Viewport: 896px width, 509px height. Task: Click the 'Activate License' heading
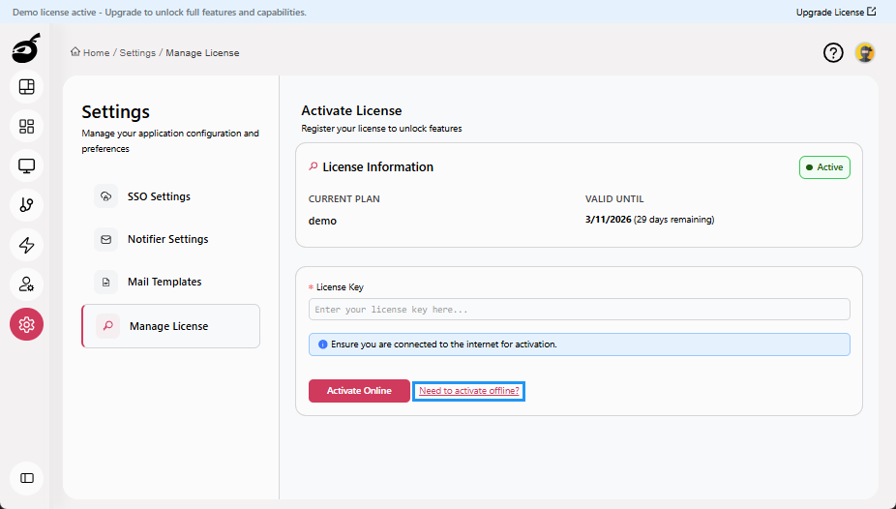351,110
